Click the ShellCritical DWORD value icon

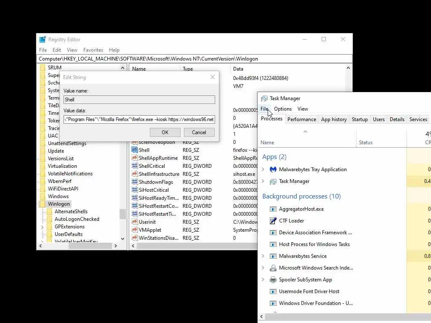coord(134,166)
